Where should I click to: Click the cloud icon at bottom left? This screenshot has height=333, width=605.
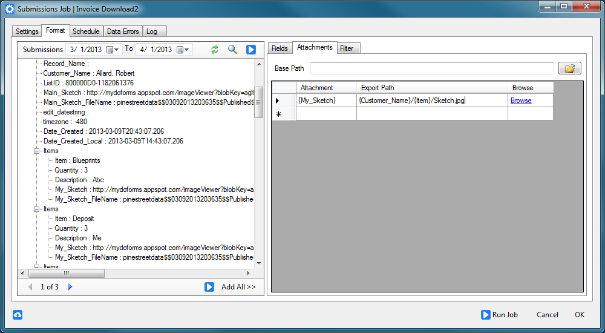[18, 315]
